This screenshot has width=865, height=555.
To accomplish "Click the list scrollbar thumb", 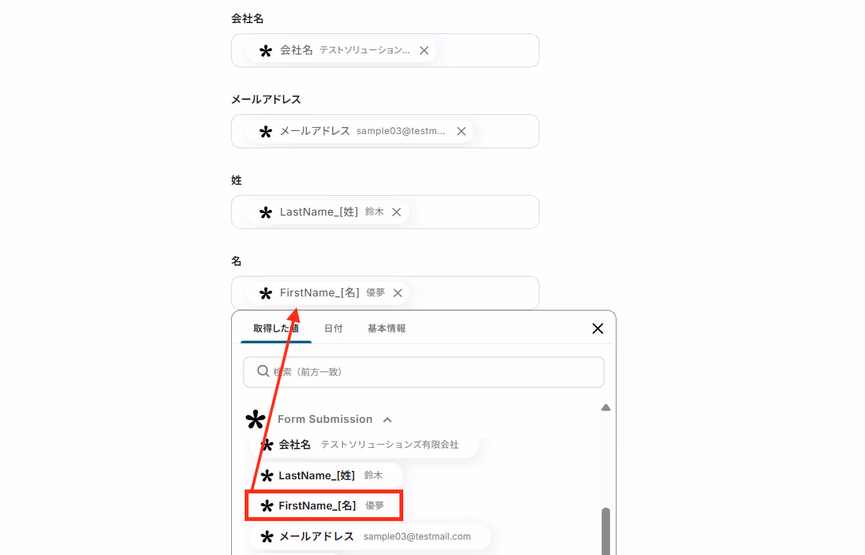I will pos(606,531).
